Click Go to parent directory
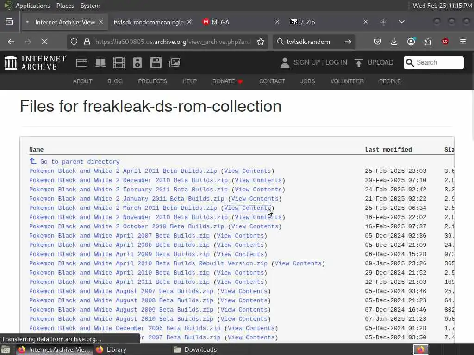This screenshot has width=474, height=355. click(x=80, y=162)
